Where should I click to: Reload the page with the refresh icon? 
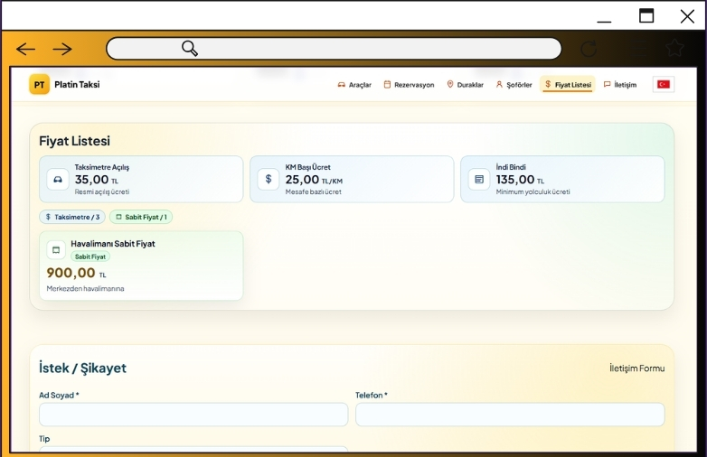pyautogui.click(x=589, y=49)
